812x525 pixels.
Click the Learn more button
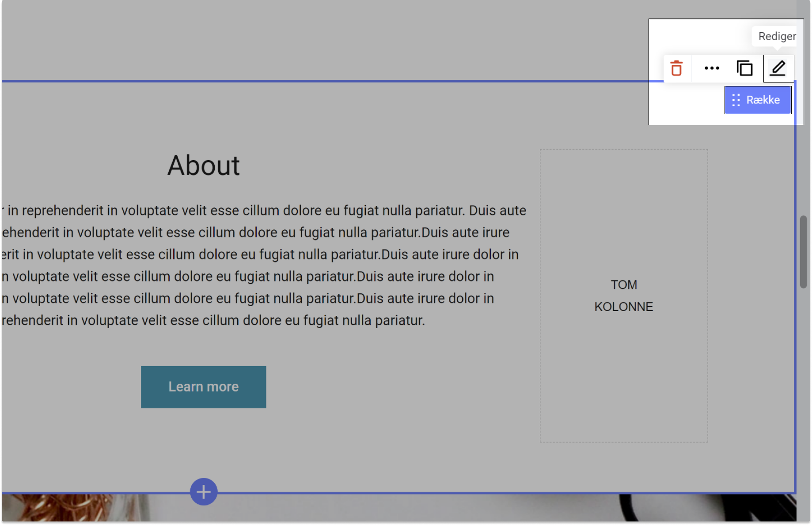pyautogui.click(x=203, y=387)
